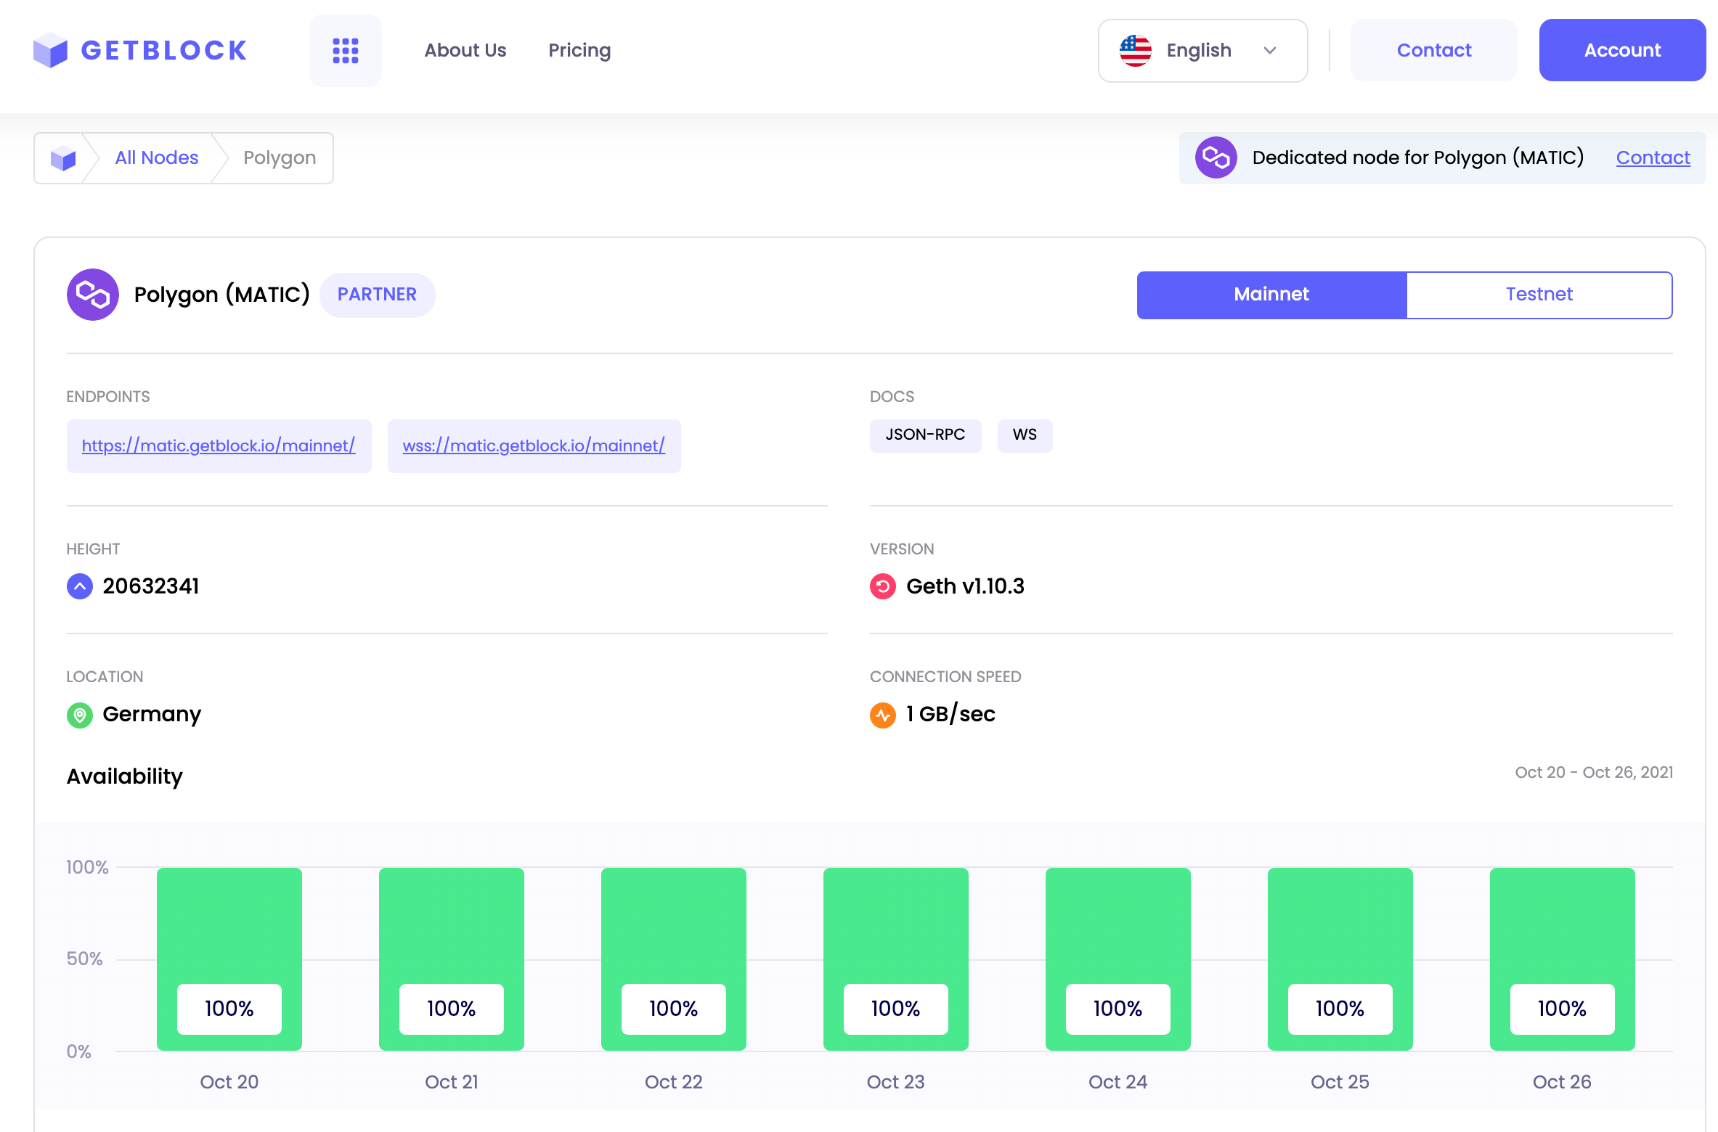Select the Mainnet network option
The height and width of the screenshot is (1132, 1718).
[1271, 295]
